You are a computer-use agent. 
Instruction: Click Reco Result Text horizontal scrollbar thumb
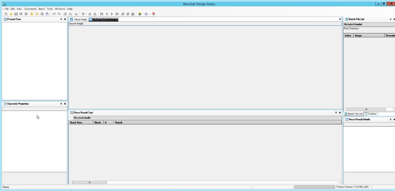(x=90, y=183)
